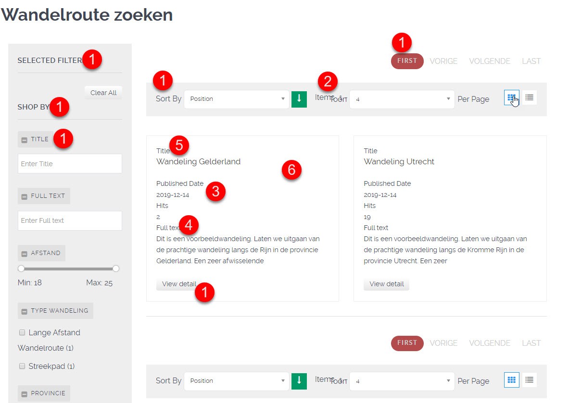Screen dimensions: 569x403
Task: Go to Volgende page in top pagination
Action: click(x=489, y=61)
